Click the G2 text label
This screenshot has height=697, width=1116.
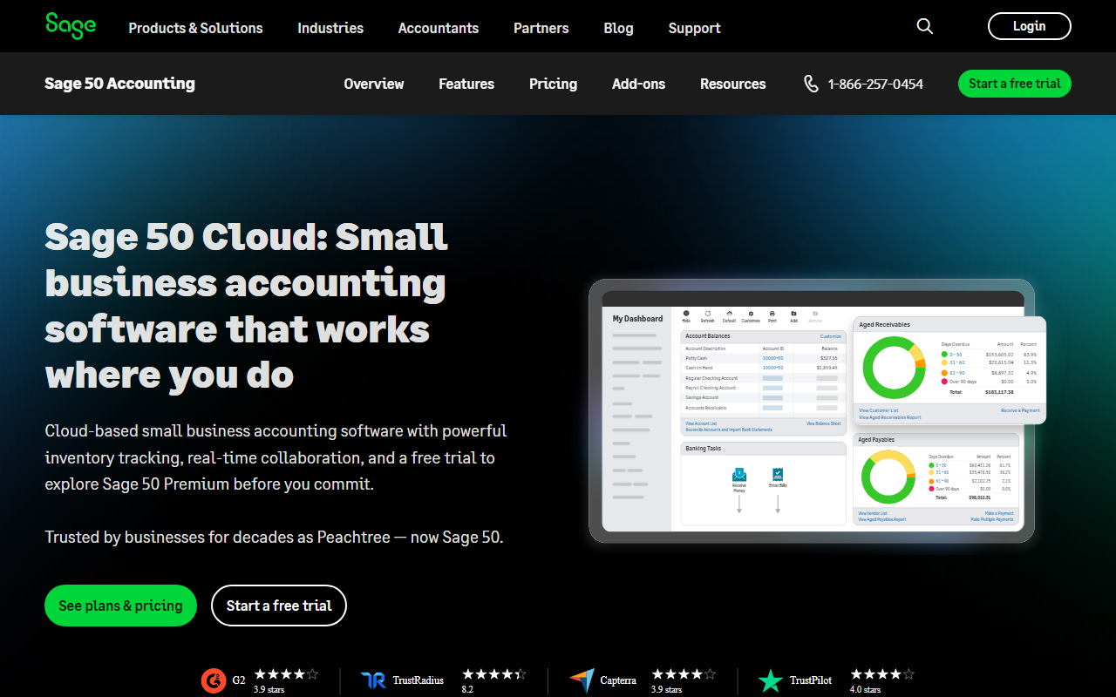(x=239, y=680)
